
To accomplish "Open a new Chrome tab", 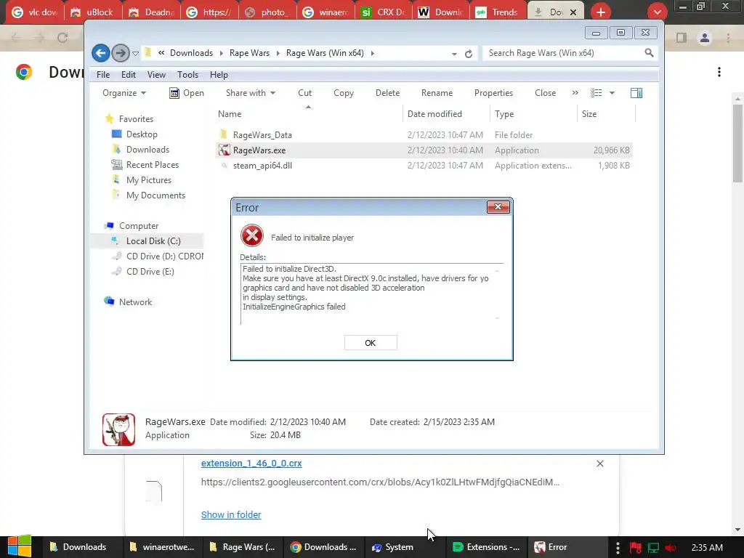I will coord(601,12).
